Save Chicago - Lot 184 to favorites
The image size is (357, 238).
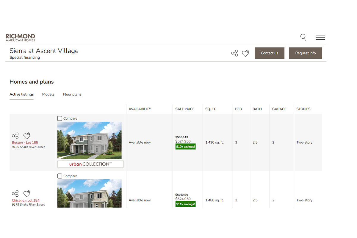click(x=27, y=193)
